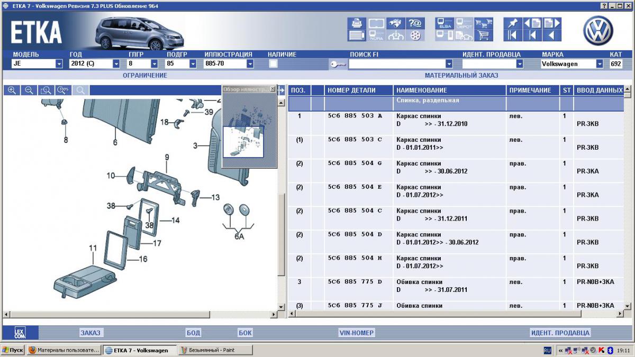The width and height of the screenshot is (635, 357).
Task: Click the pushpin bookmark icon
Action: (x=512, y=23)
